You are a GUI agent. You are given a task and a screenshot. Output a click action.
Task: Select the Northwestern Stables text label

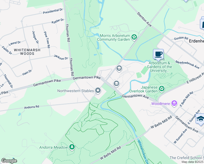pos(76,91)
